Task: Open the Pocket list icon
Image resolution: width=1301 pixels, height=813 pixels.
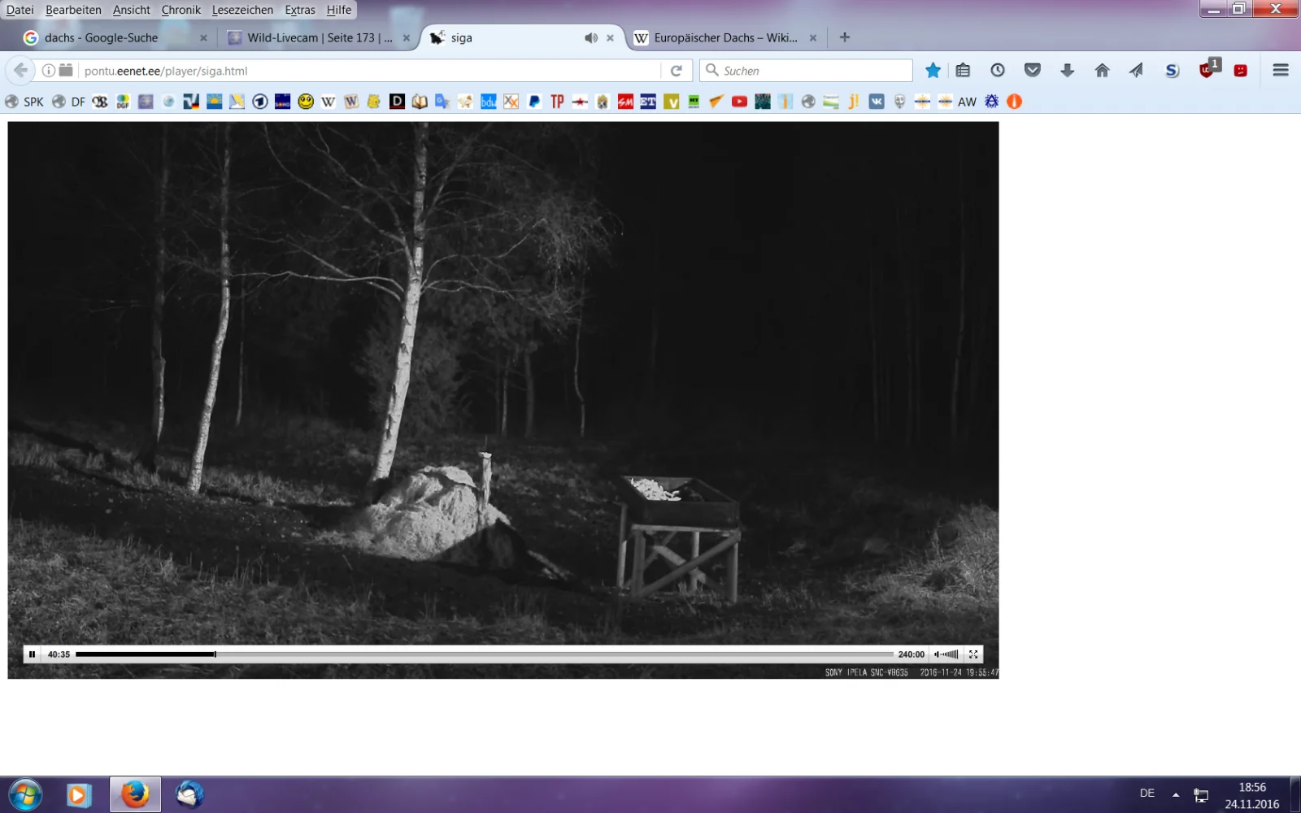Action: click(x=1032, y=71)
